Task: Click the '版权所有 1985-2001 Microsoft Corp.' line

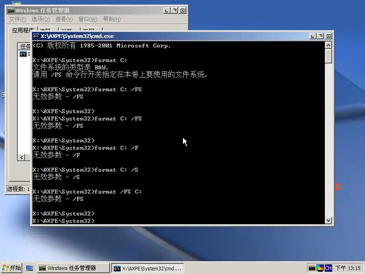Action: 102,45
